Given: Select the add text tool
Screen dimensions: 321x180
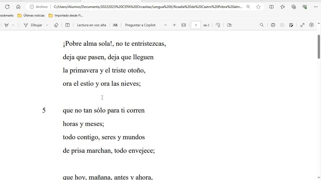Looking at the screenshot, I should pyautogui.click(x=67, y=25).
